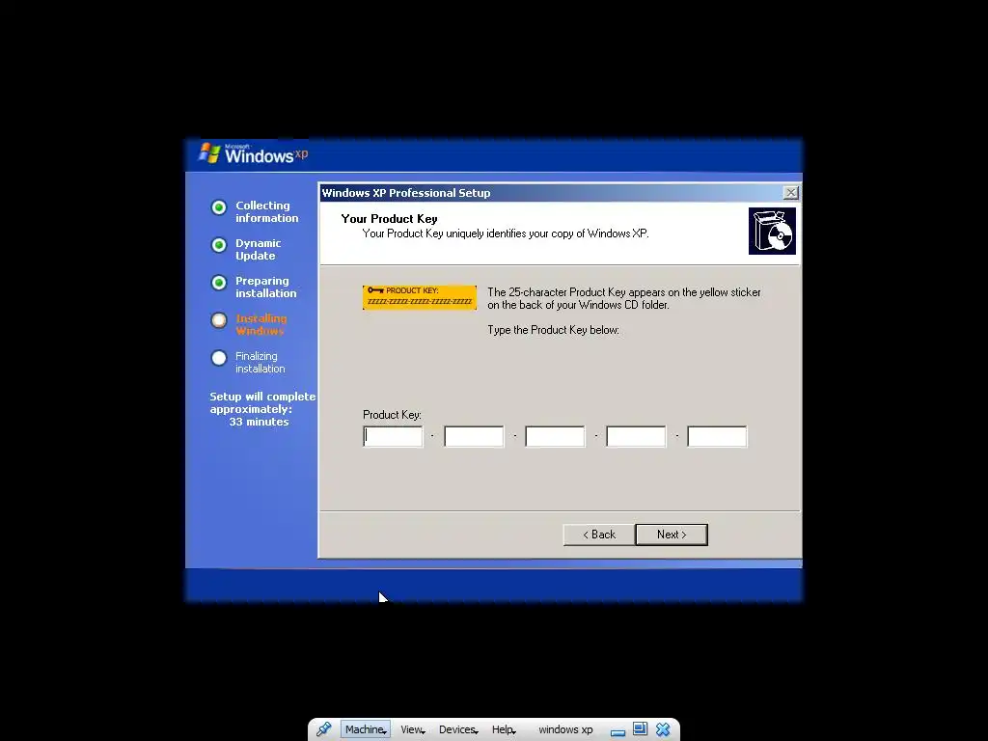The image size is (988, 741).
Task: Click the 'Product Key:' field label
Action: click(392, 415)
